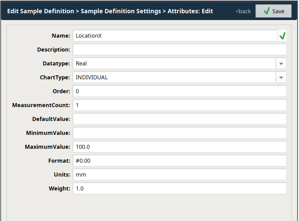
Task: Open the Datatype dropdown arrow
Action: (281, 64)
